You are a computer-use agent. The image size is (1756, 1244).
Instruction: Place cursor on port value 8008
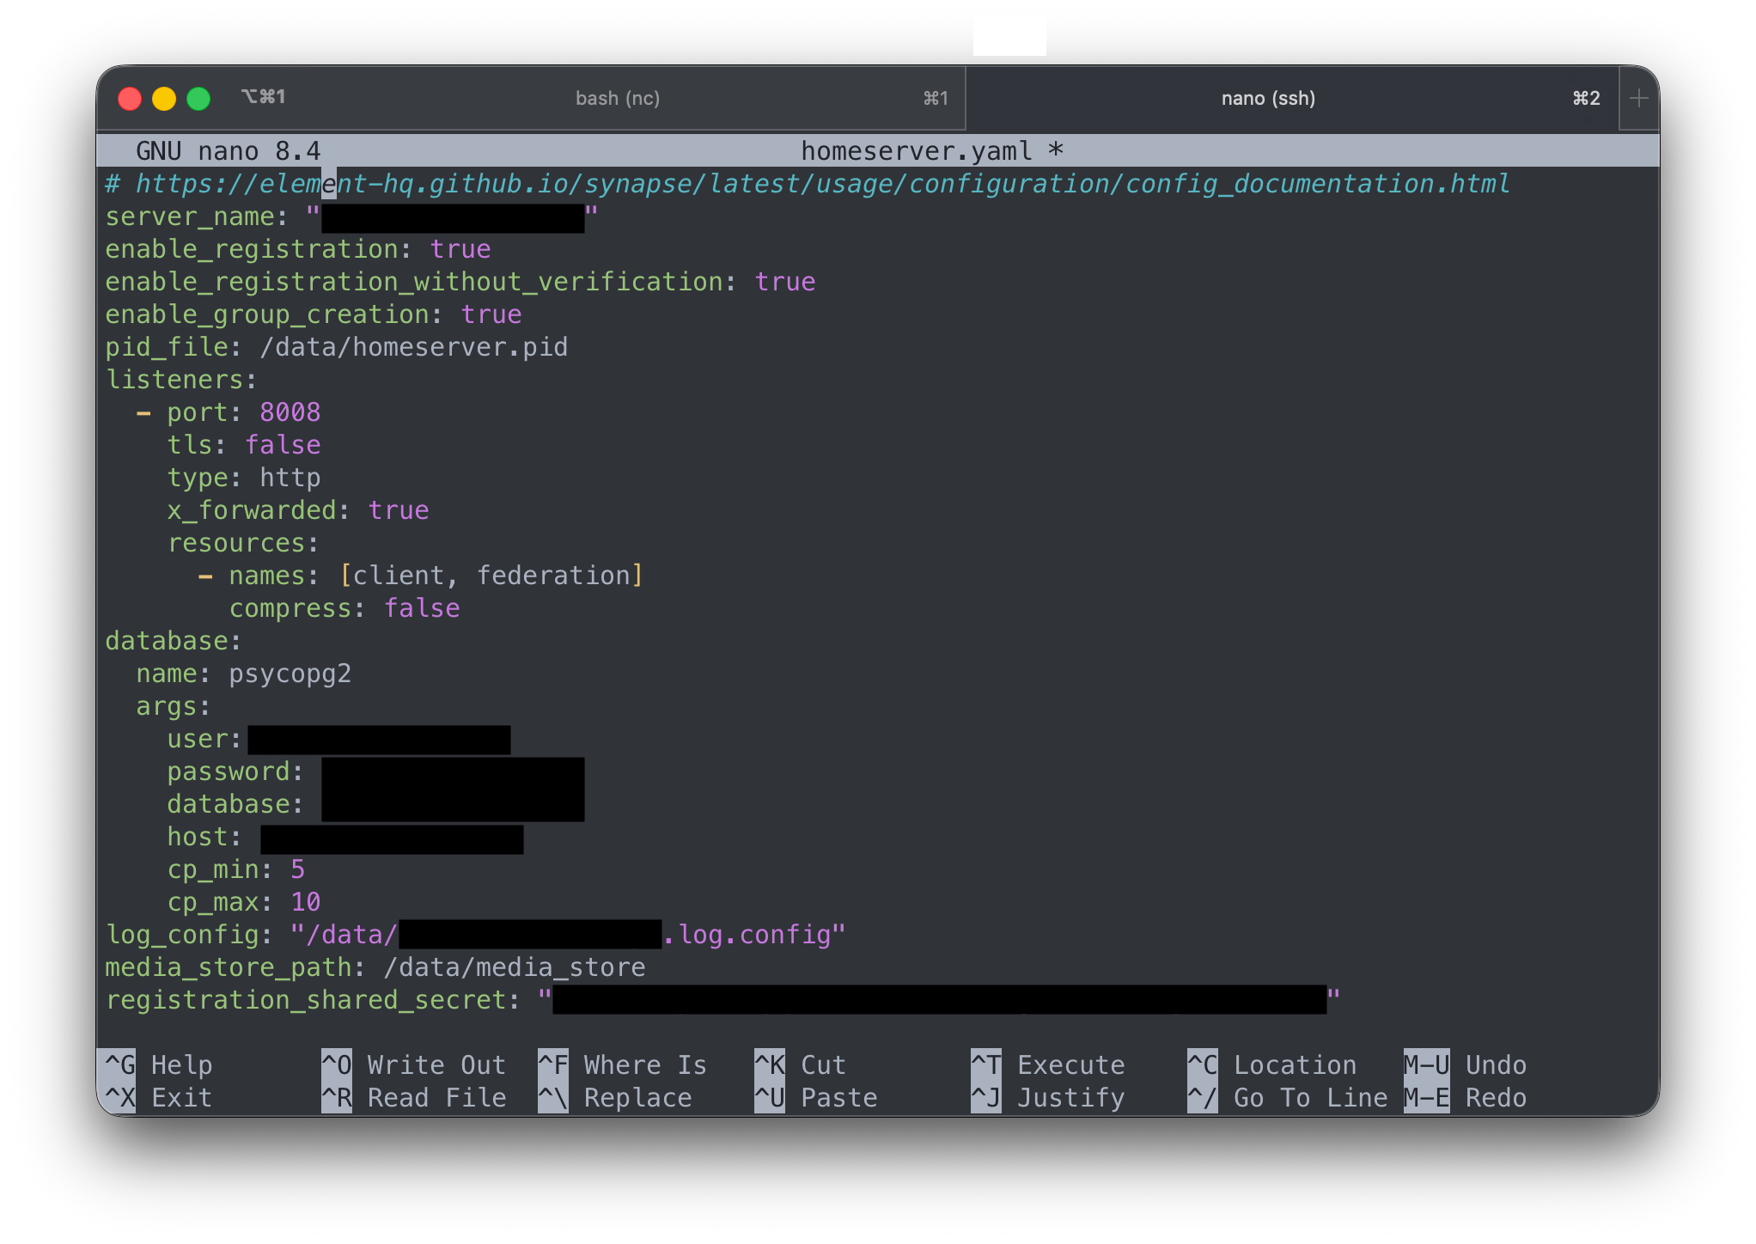[290, 412]
